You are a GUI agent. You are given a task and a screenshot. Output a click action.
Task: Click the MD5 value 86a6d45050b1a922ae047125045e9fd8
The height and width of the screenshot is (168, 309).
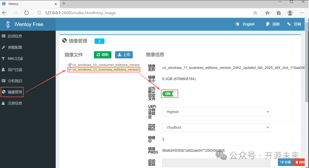[193, 151]
